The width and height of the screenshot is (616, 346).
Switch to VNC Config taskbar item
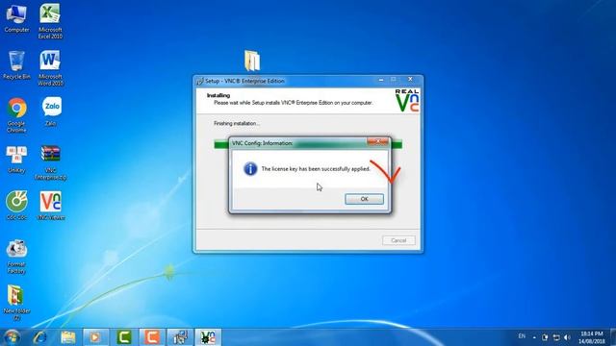(209, 337)
